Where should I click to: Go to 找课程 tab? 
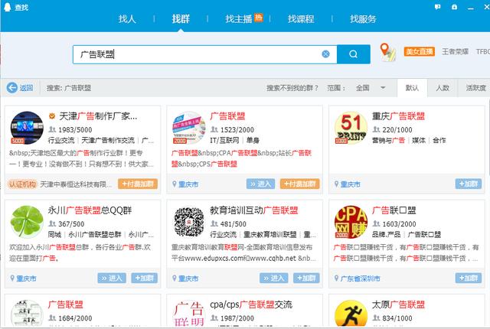pyautogui.click(x=301, y=19)
